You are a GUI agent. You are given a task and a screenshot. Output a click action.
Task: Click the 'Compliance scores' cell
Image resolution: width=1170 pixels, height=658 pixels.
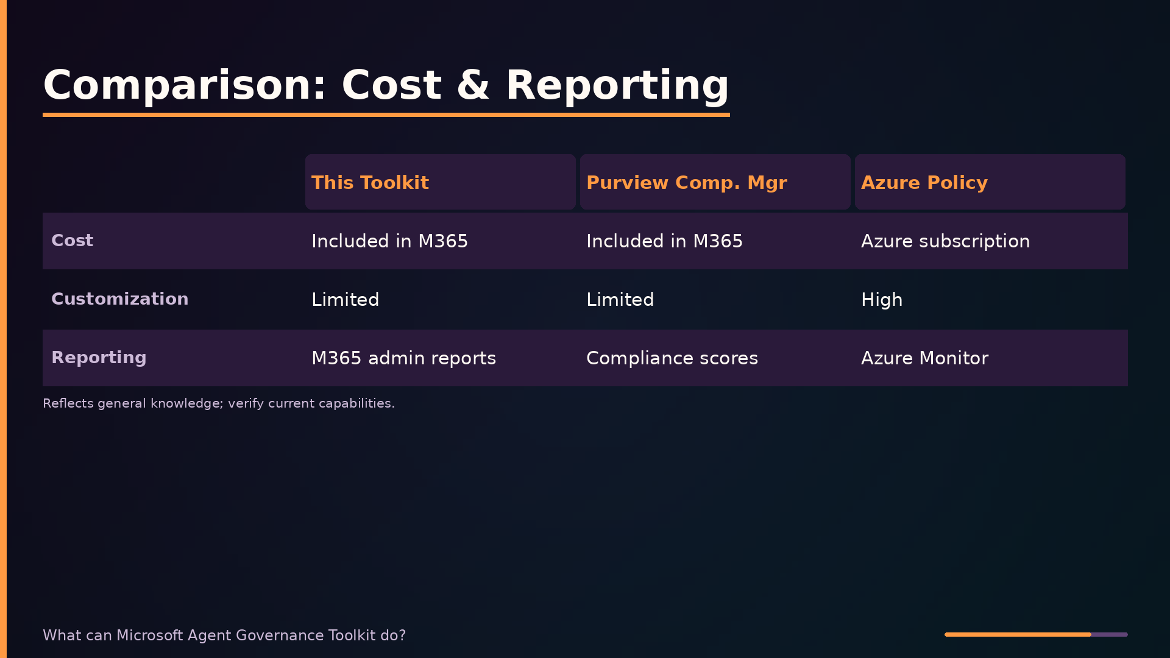click(672, 358)
